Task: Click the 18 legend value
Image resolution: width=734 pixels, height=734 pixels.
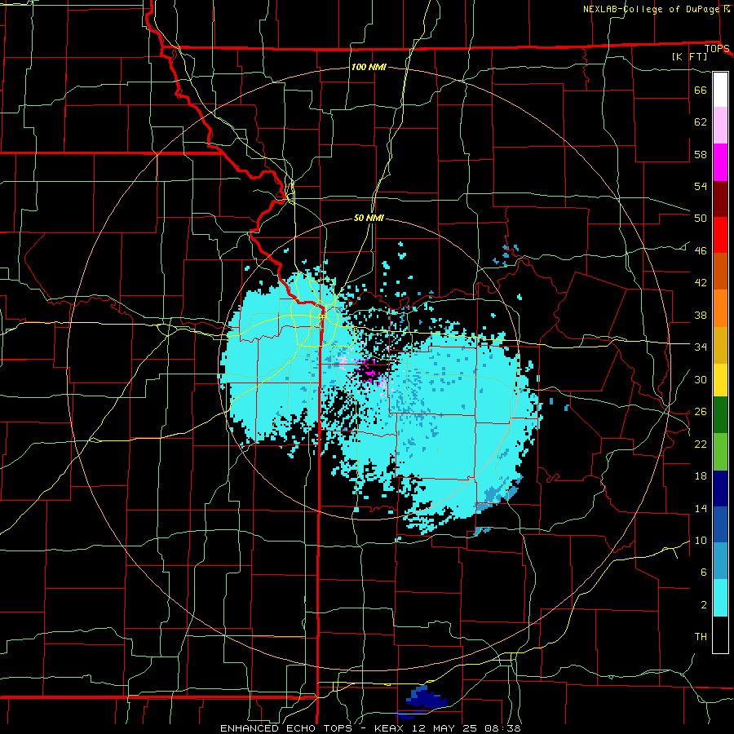Action: coord(701,476)
